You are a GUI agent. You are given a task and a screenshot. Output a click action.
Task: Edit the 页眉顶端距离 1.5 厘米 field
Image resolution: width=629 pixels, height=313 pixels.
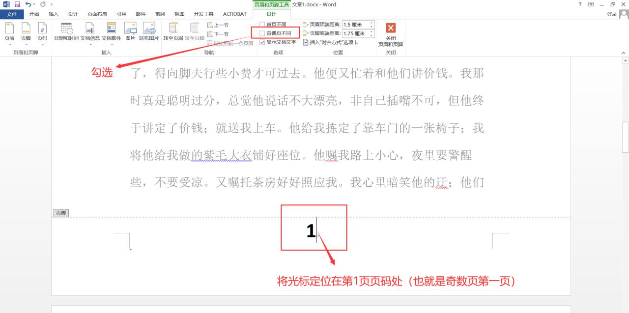pyautogui.click(x=355, y=25)
